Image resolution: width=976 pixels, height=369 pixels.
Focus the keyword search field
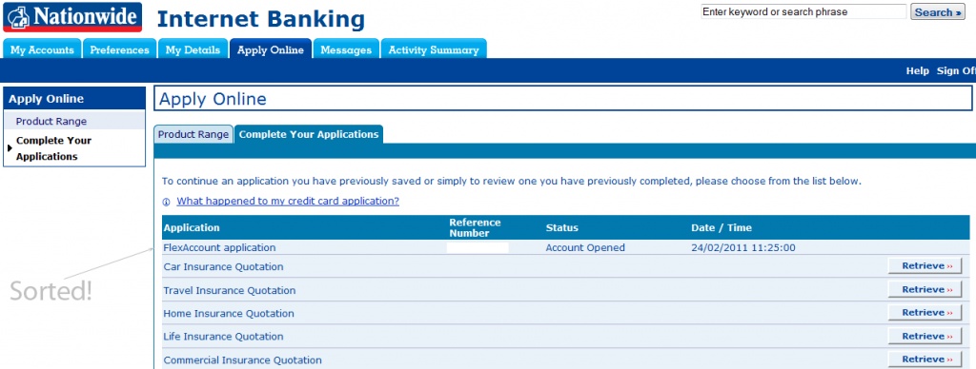[x=803, y=11]
